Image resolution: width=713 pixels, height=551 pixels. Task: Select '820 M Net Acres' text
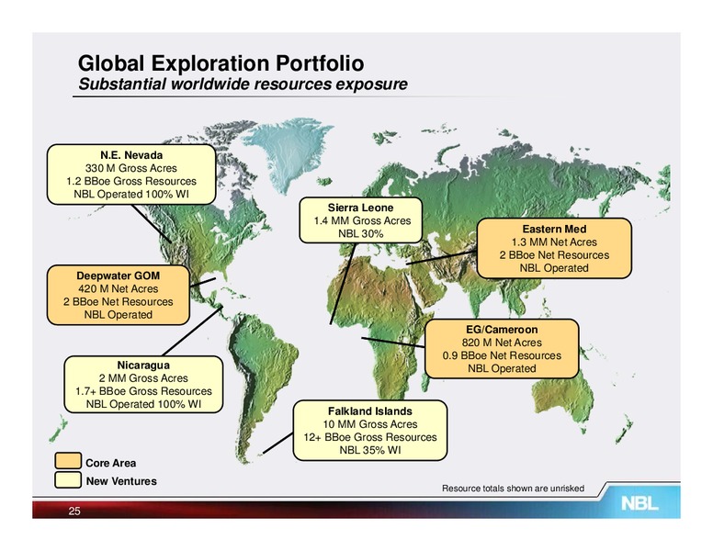coord(502,343)
